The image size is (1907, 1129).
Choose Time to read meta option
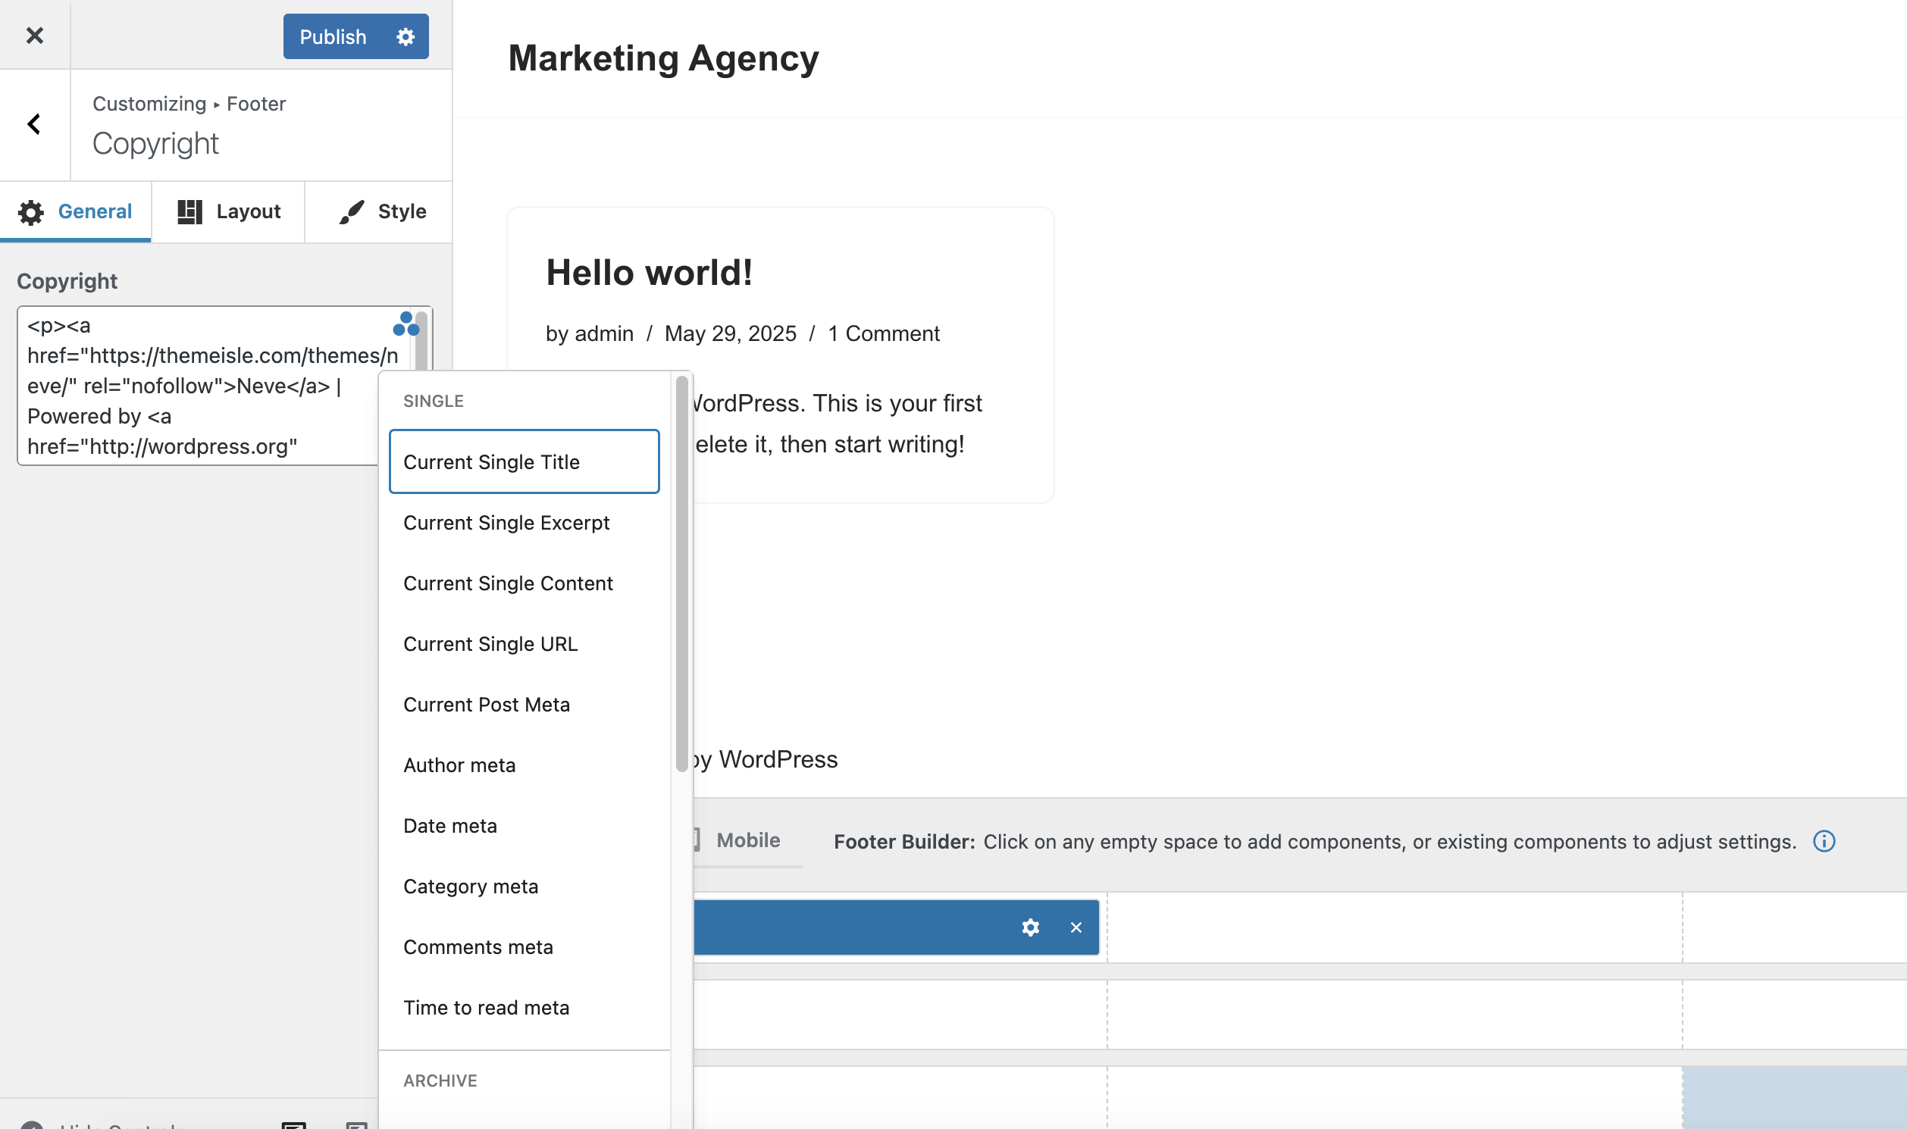pyautogui.click(x=486, y=1007)
